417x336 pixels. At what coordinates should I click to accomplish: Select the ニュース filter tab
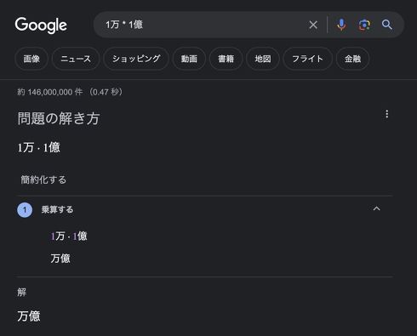pyautogui.click(x=76, y=59)
